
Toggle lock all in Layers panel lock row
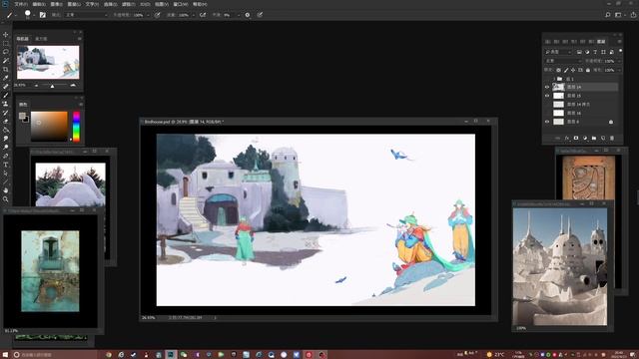[x=588, y=70]
